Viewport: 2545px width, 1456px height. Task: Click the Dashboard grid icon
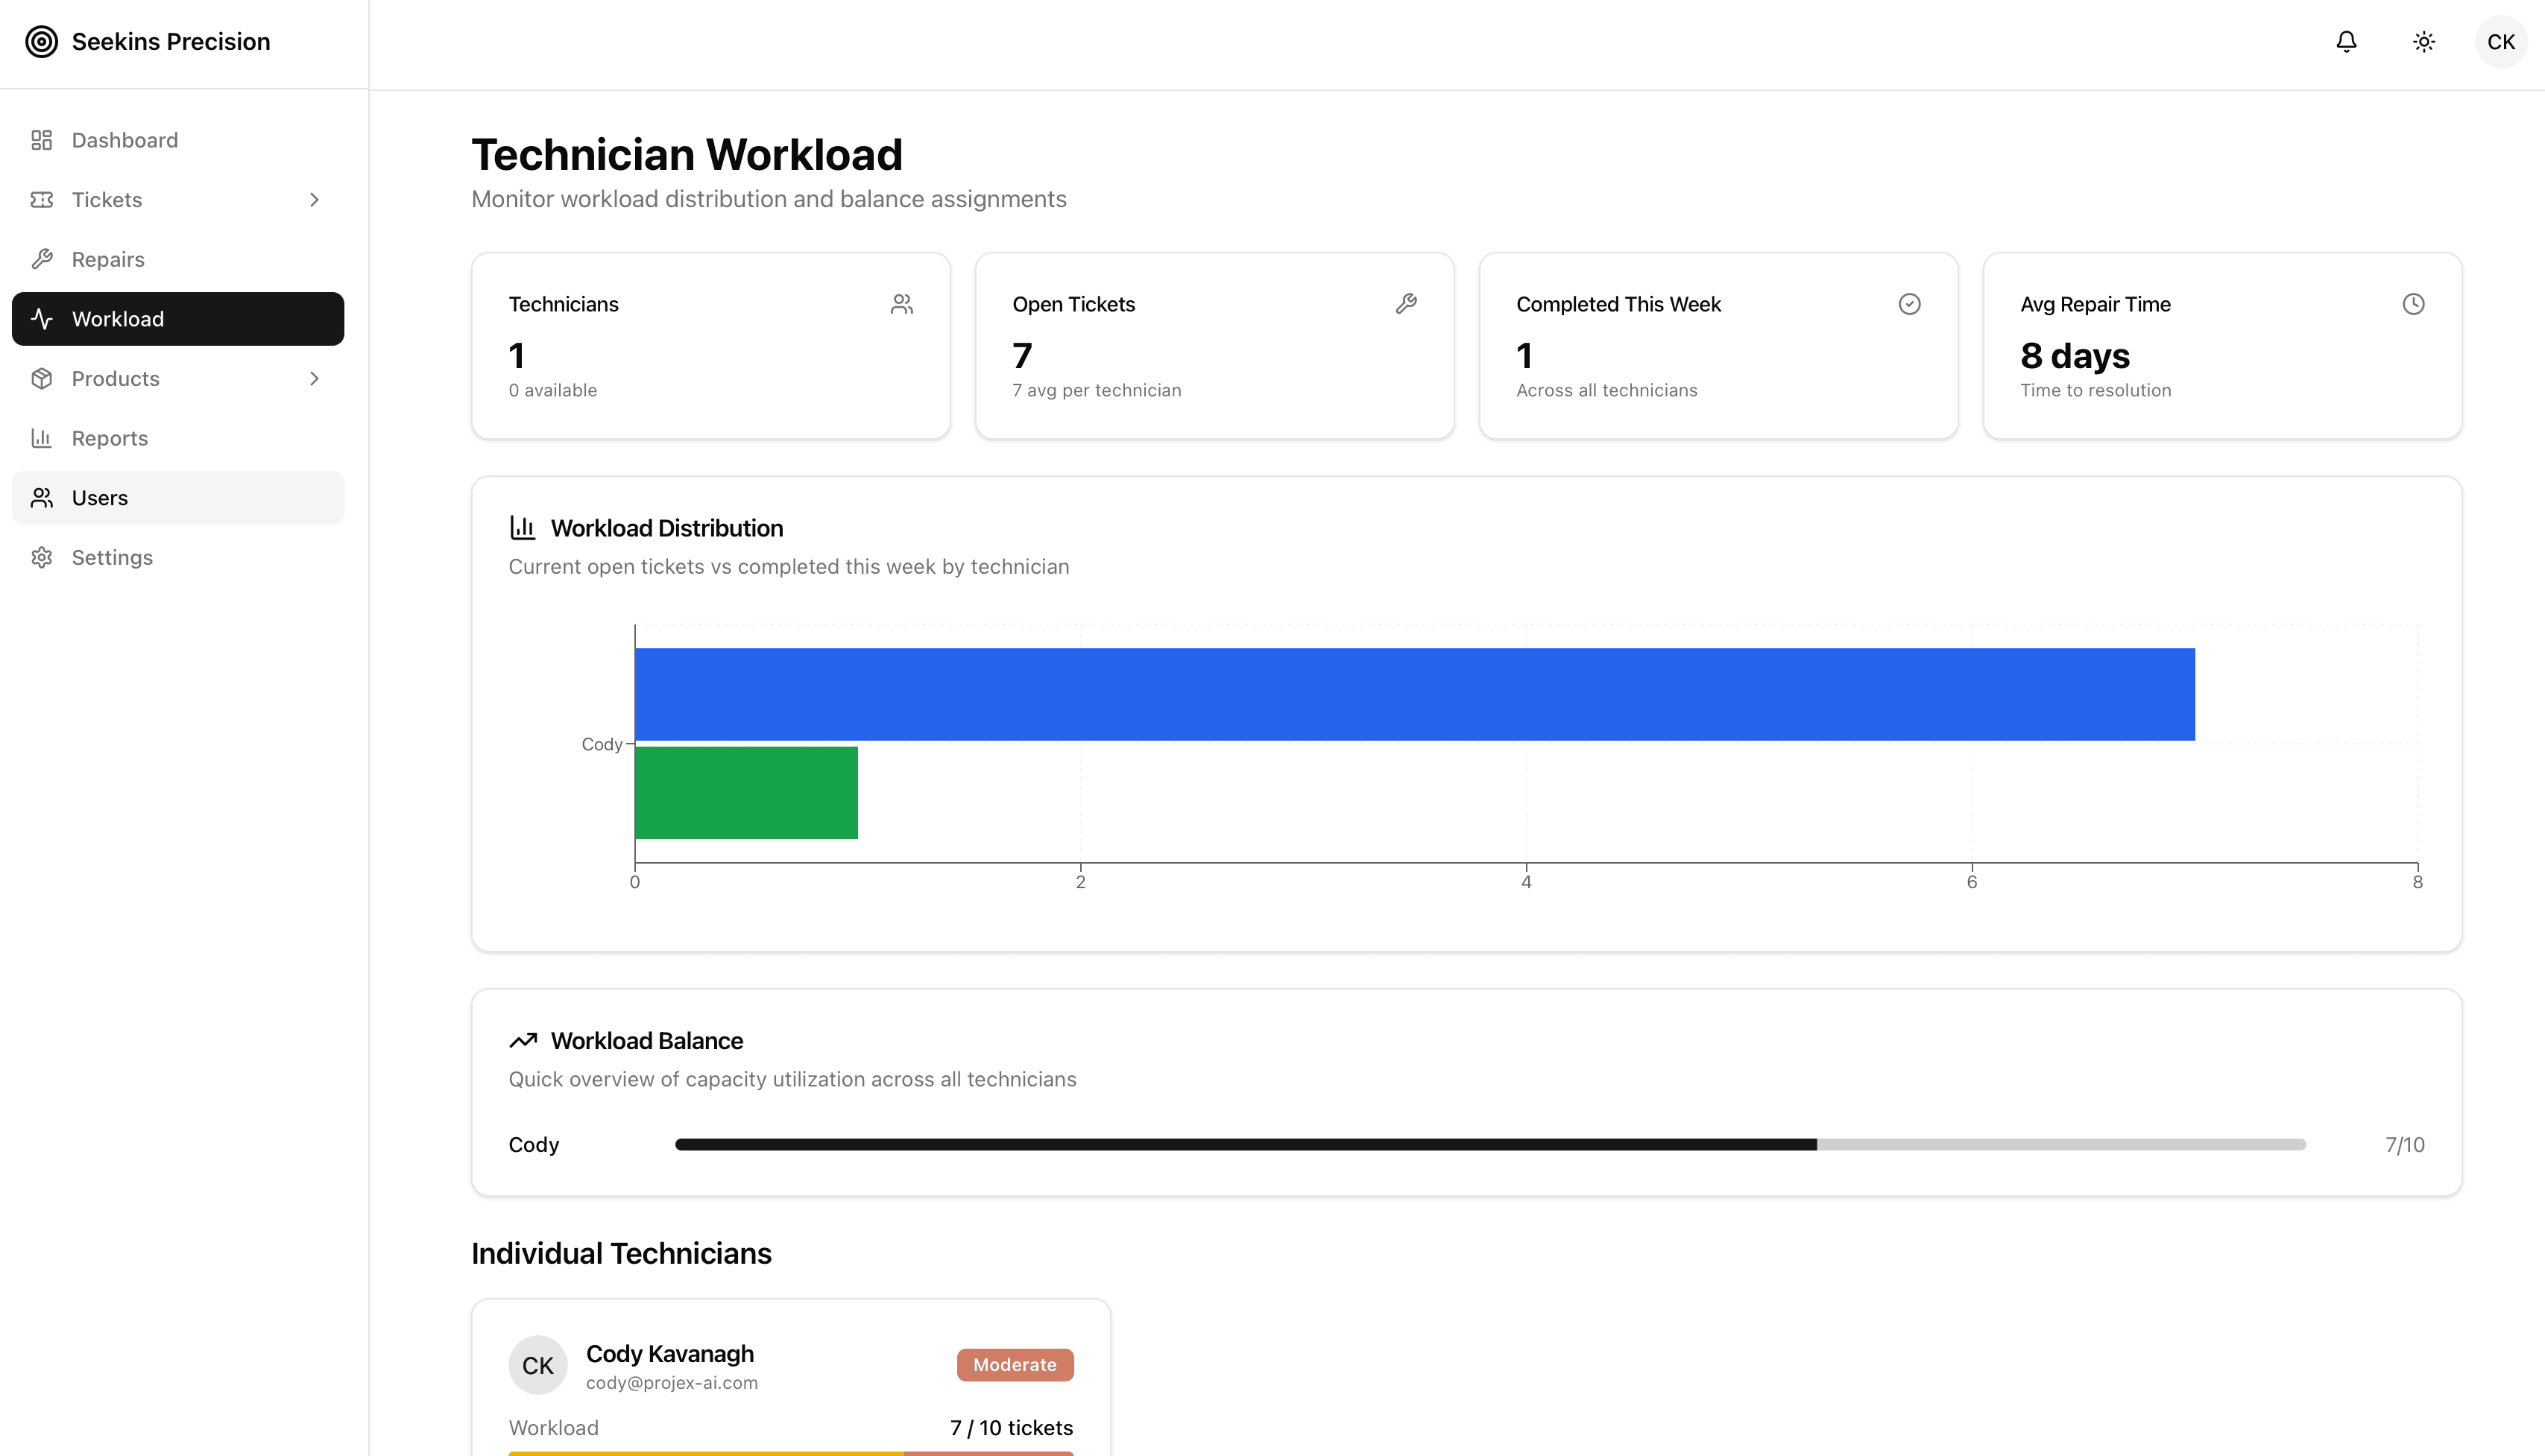(42, 140)
